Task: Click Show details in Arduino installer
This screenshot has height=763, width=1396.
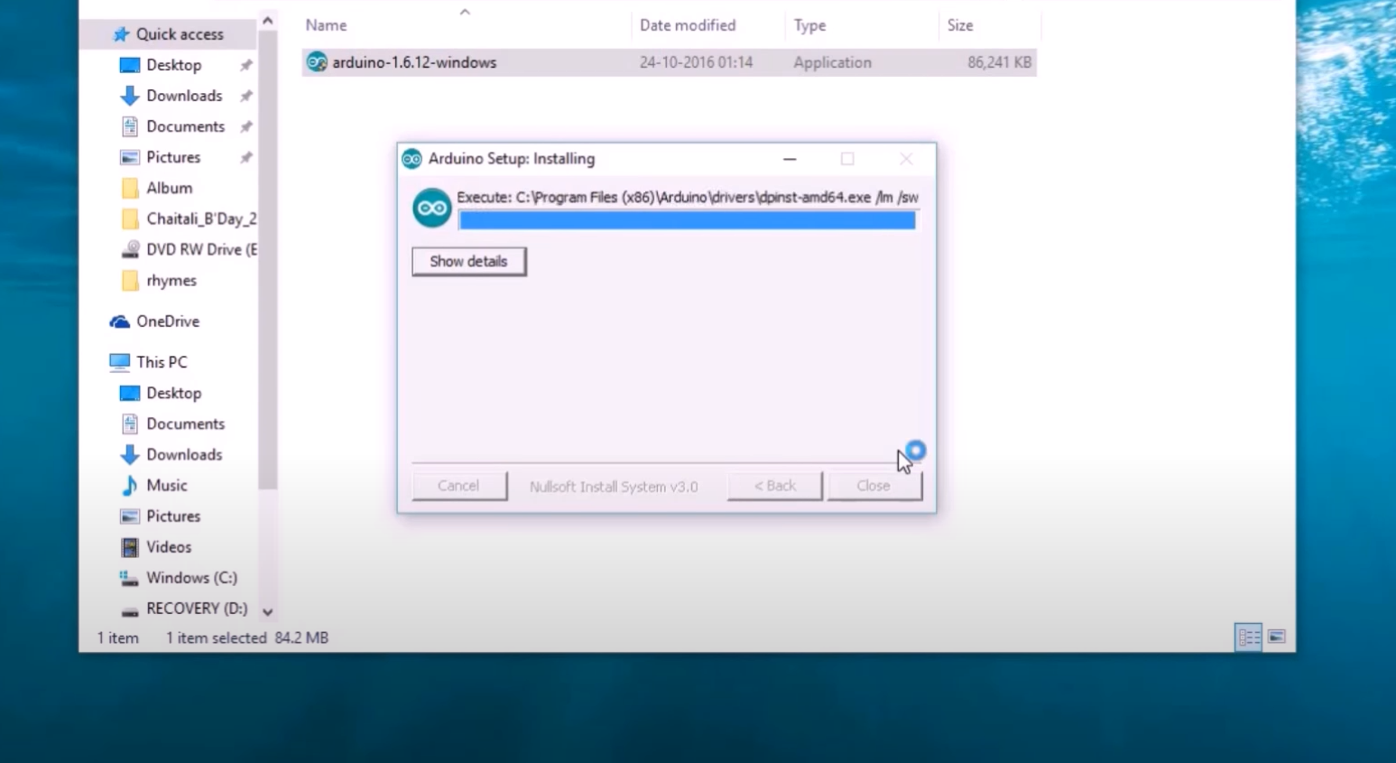Action: tap(468, 262)
